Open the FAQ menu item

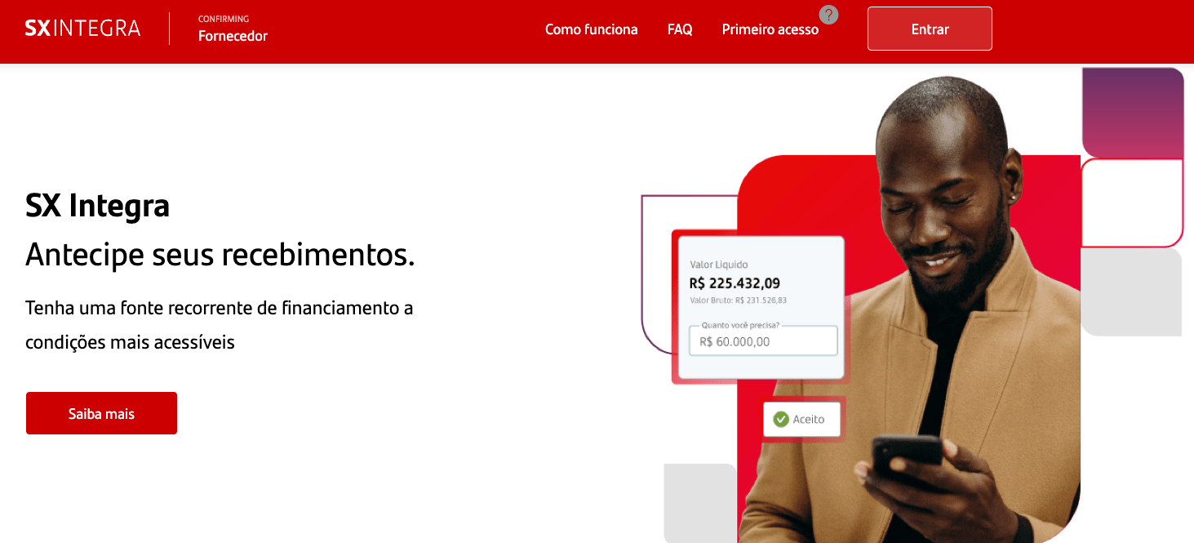(680, 29)
